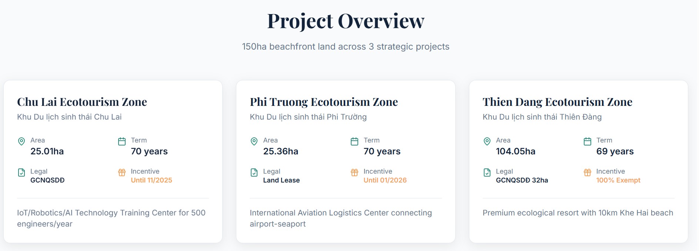
Task: Click the 'Until 01/2026' incentive text
Action: (x=385, y=180)
